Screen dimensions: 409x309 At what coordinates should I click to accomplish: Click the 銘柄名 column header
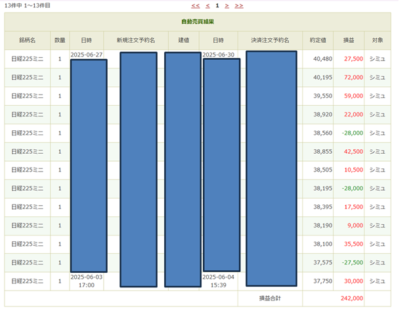[x=28, y=40]
